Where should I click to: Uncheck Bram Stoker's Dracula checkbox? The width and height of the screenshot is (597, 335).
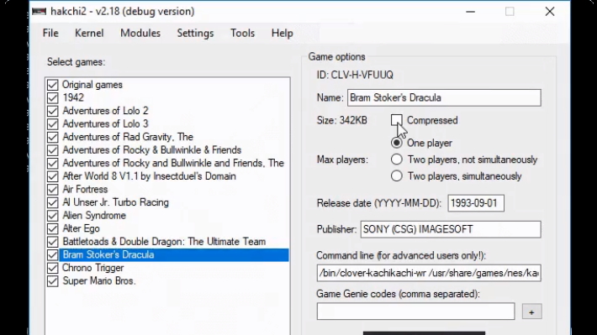pyautogui.click(x=52, y=254)
